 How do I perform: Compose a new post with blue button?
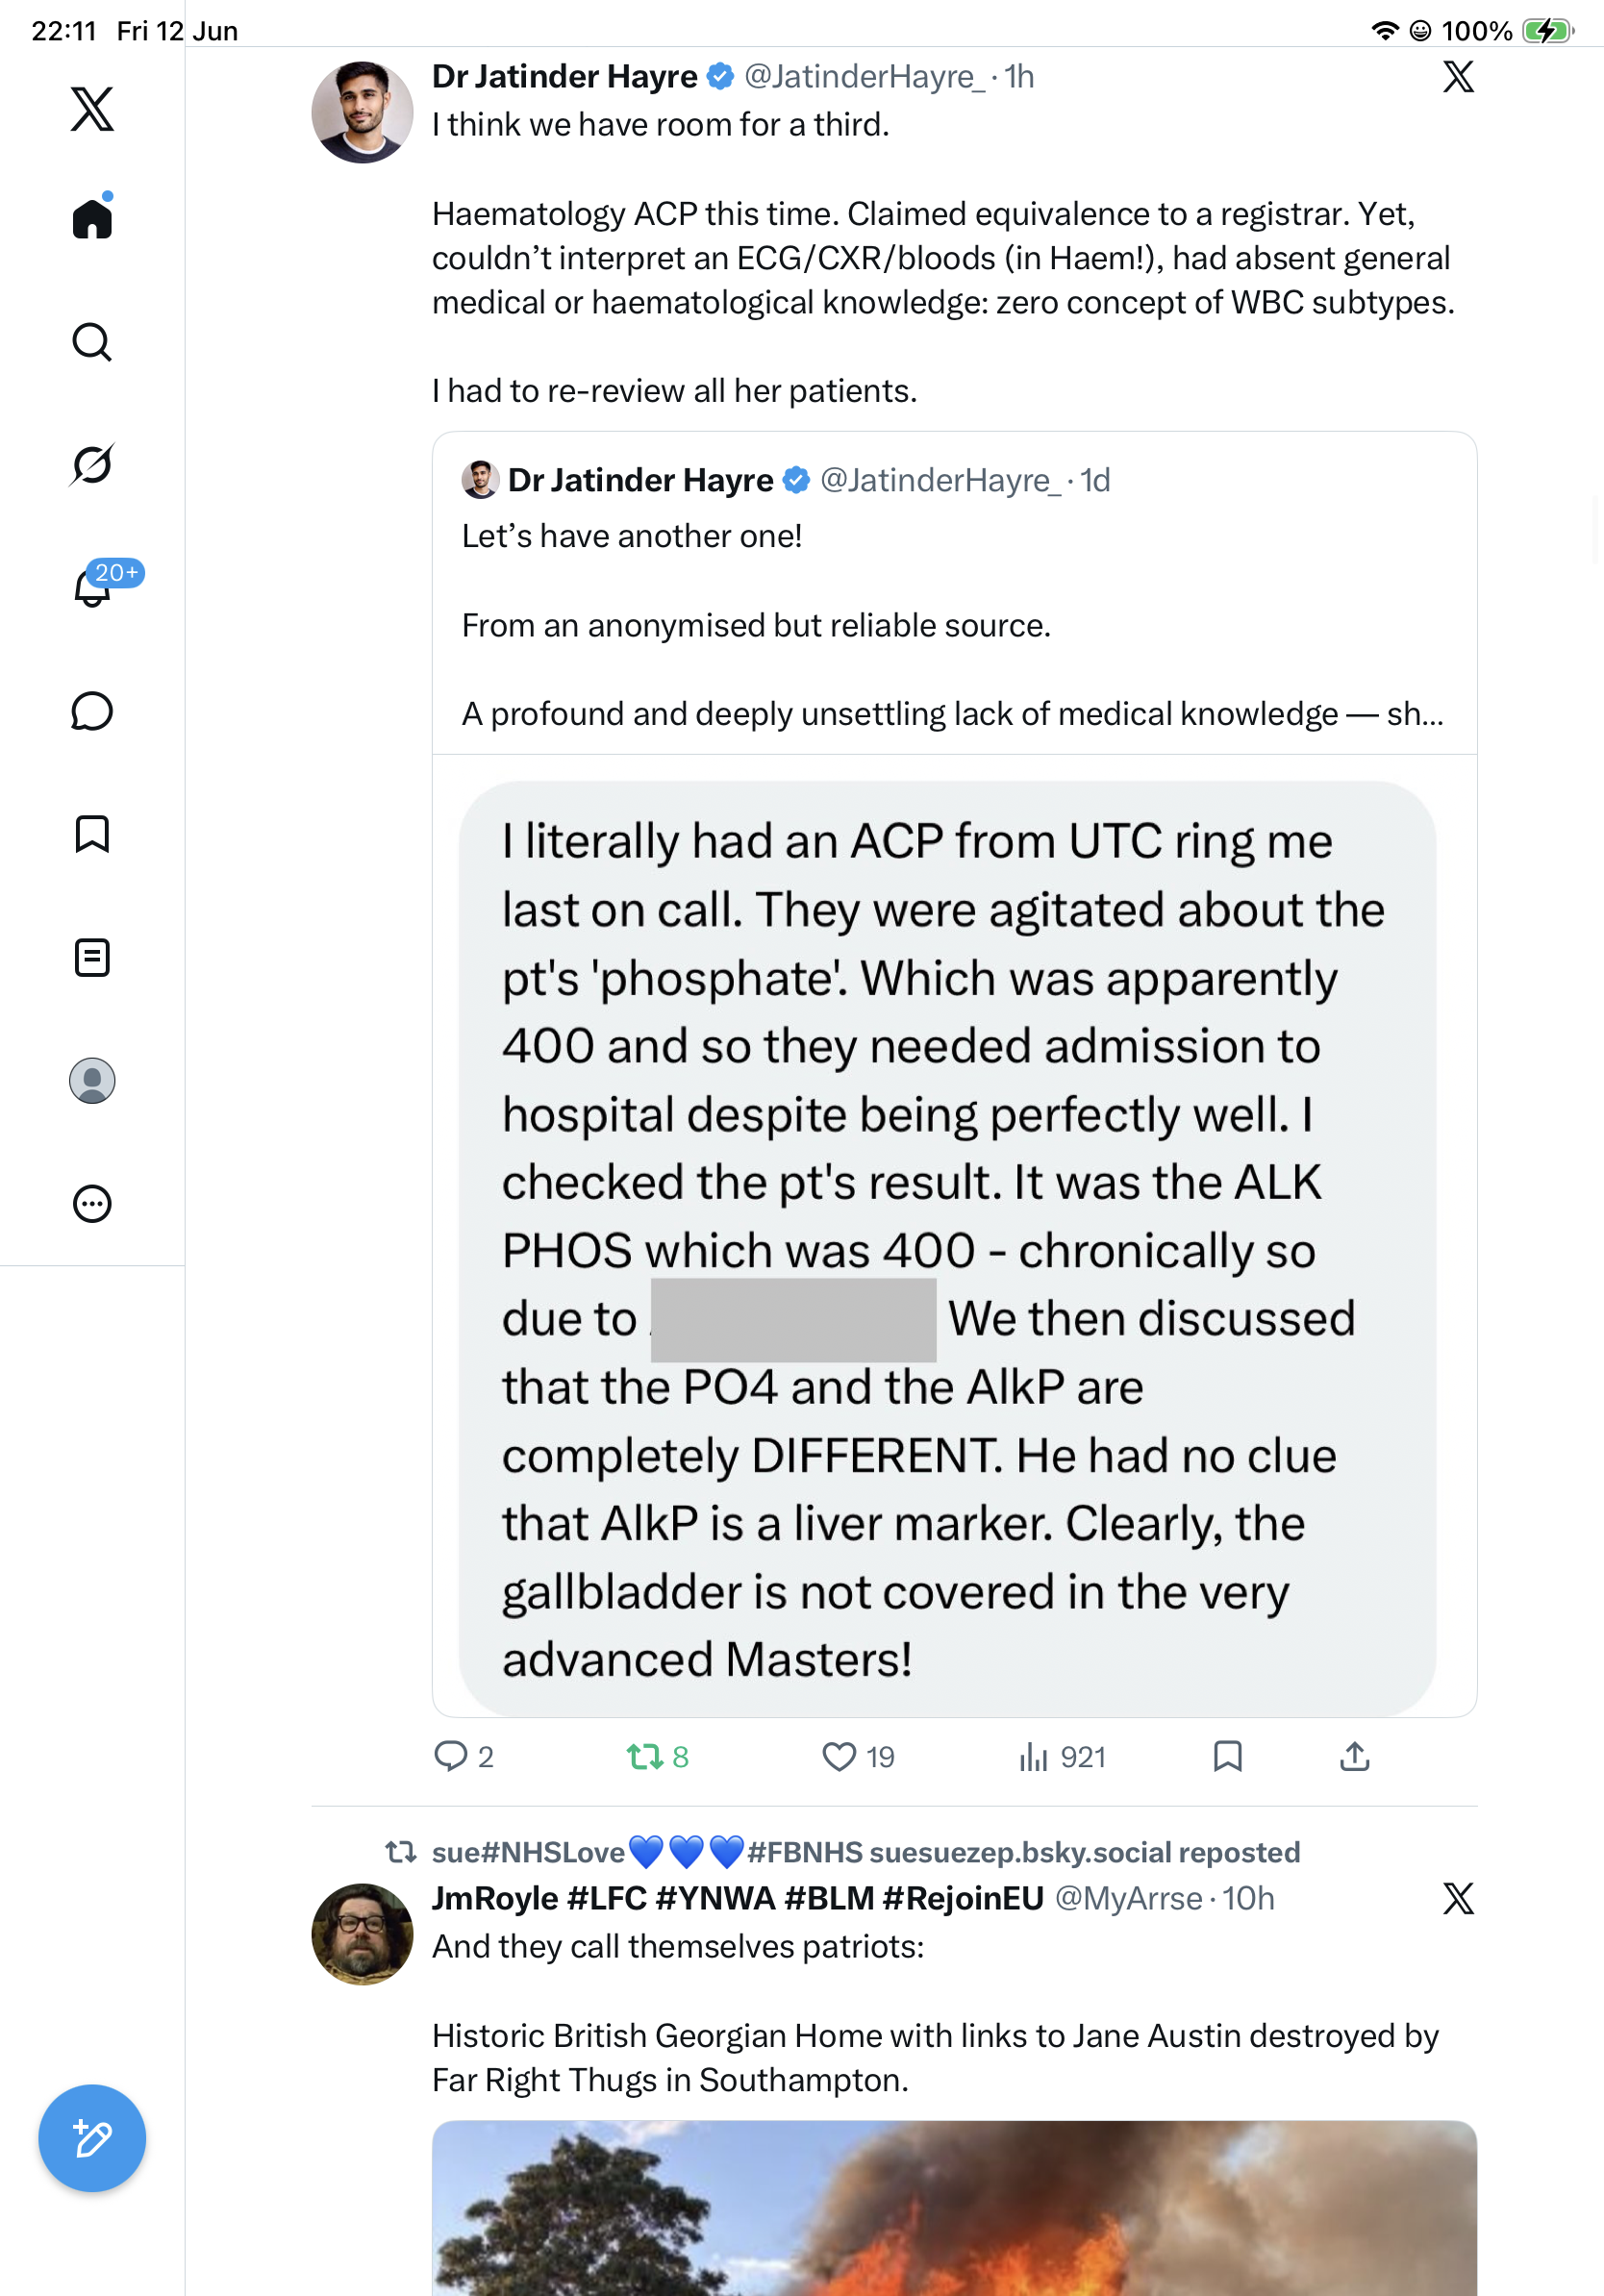pos(92,2138)
